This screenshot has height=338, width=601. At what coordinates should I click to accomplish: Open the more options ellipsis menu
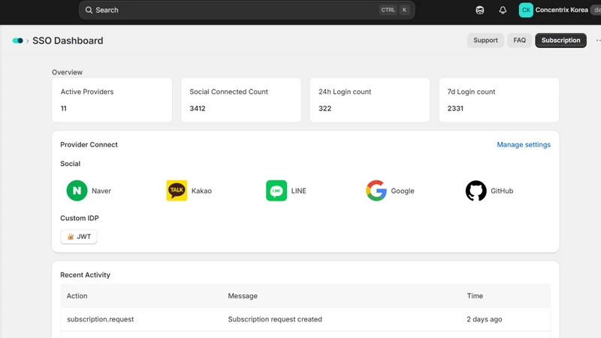[x=598, y=41]
